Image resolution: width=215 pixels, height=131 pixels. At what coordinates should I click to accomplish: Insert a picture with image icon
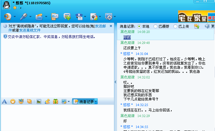point(39,102)
